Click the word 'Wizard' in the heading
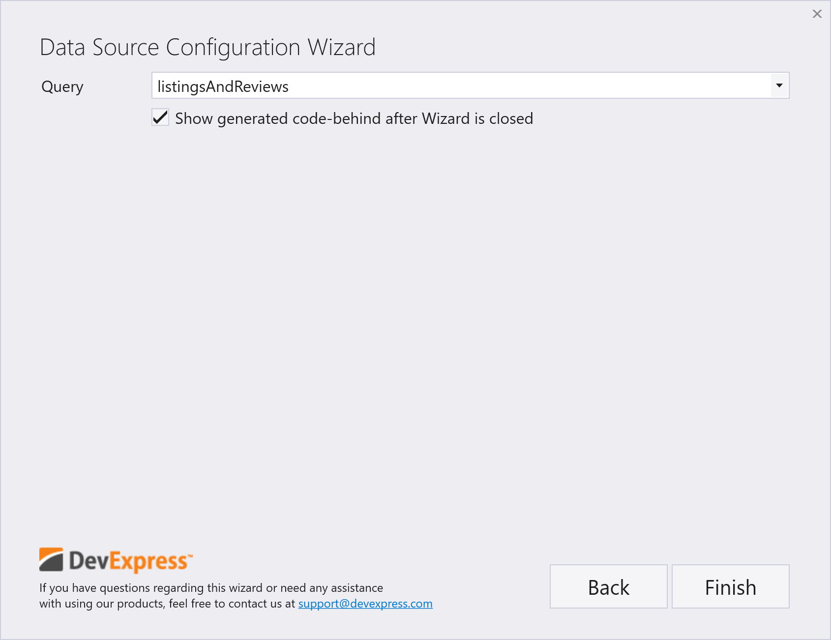 pos(341,48)
